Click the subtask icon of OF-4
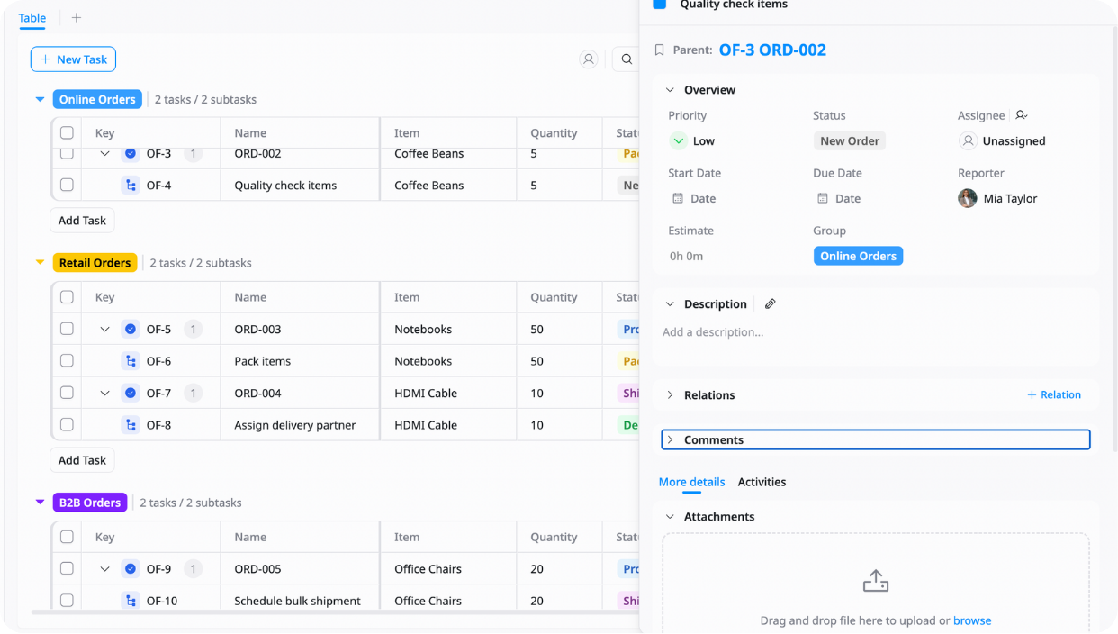1118x634 pixels. pyautogui.click(x=131, y=186)
